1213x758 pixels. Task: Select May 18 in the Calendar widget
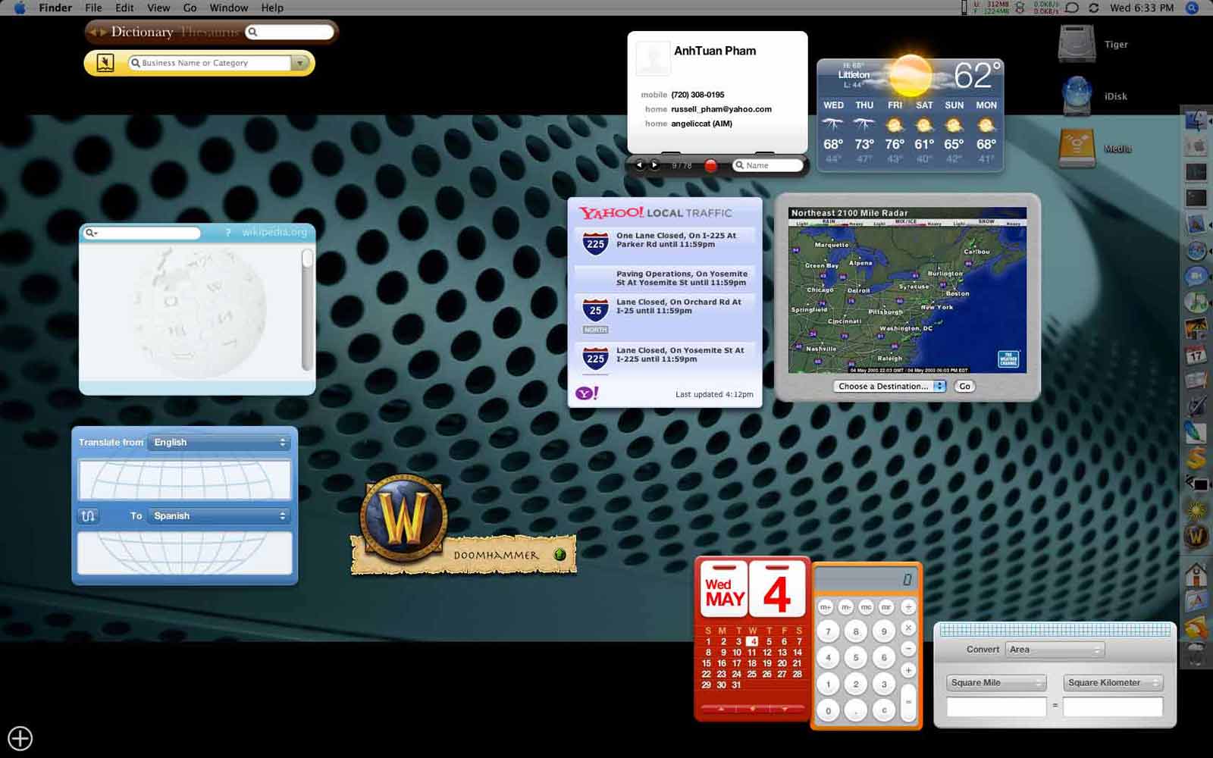[751, 663]
